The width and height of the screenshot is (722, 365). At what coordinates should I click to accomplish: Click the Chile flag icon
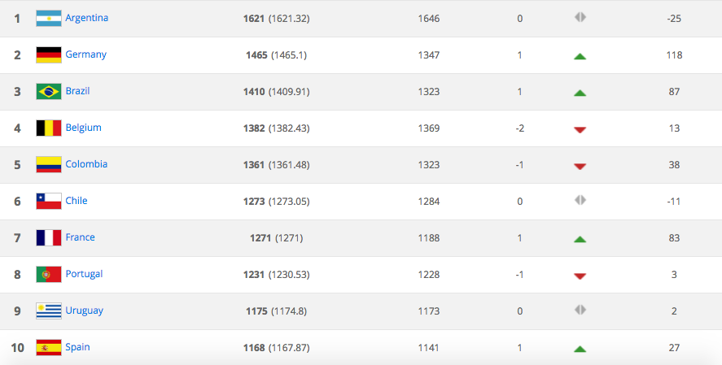(x=48, y=202)
